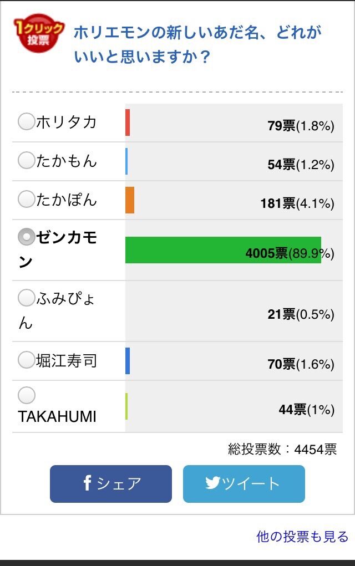Select the 堀江寿司 radio button
355x566 pixels.
pos(26,360)
